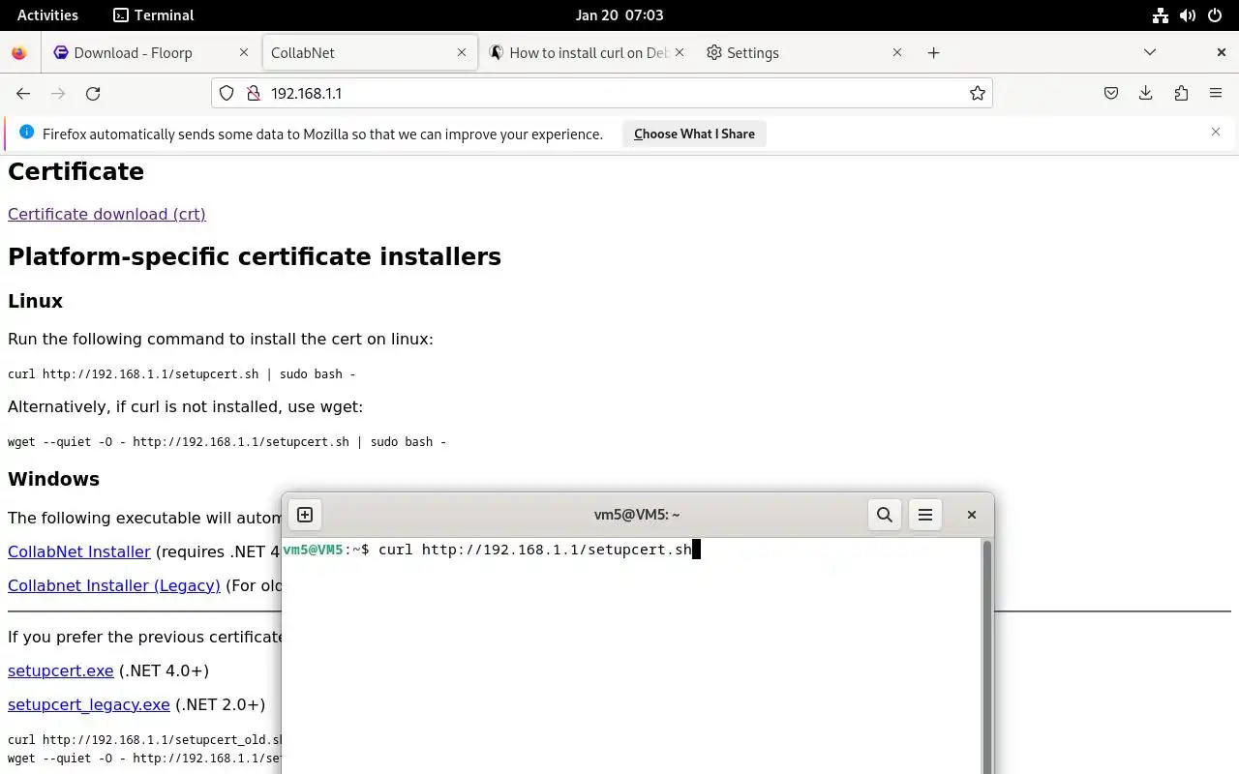The height and width of the screenshot is (774, 1239).
Task: Click the address bar showing 192.168.1.1
Action: pos(602,94)
